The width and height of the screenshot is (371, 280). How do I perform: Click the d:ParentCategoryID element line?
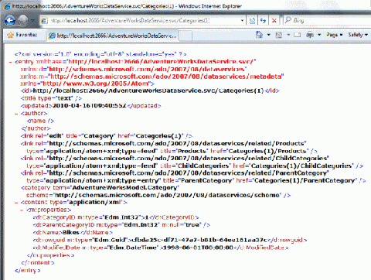[x=121, y=225]
